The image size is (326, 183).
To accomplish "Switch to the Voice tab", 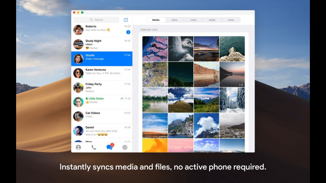I will pos(231,20).
